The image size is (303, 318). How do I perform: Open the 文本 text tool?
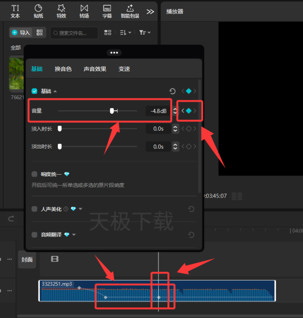(x=15, y=12)
